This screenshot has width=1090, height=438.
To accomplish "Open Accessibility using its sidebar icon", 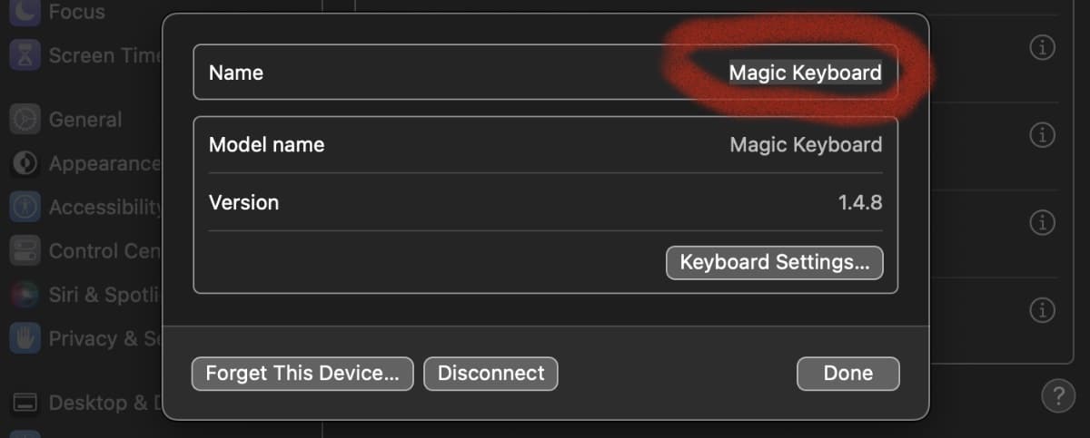I will coord(25,207).
